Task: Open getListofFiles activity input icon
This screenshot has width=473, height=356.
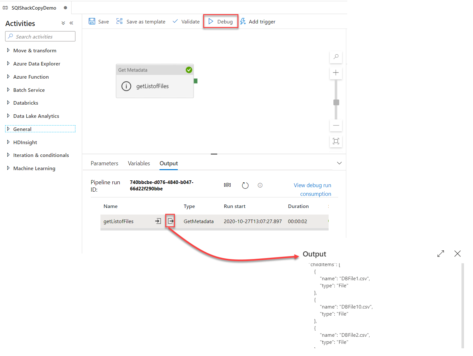Action: 158,221
